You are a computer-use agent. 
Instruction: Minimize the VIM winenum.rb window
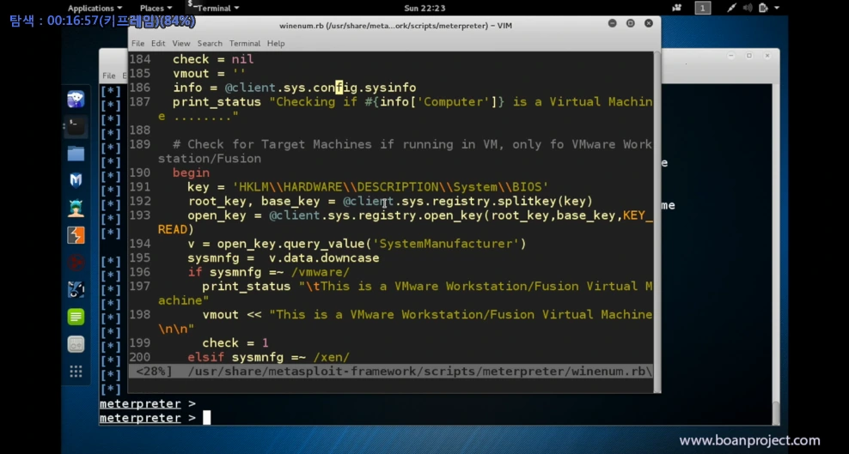(x=613, y=23)
